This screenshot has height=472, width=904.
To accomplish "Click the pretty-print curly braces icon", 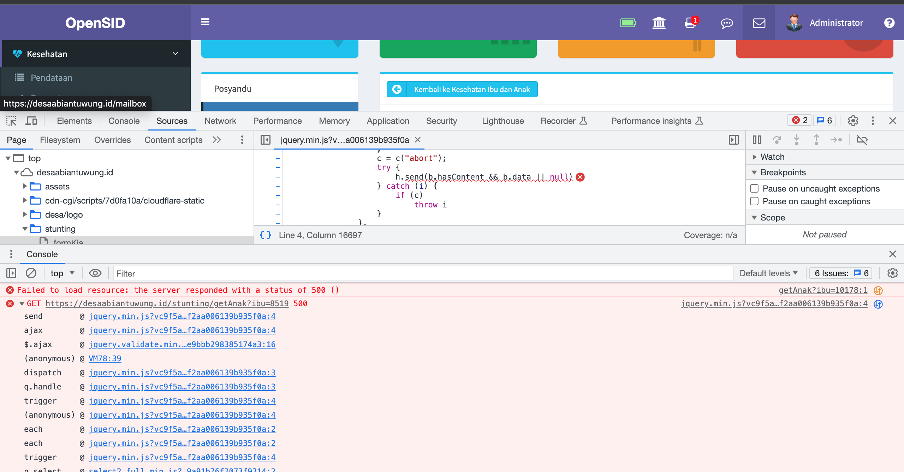I will click(265, 235).
